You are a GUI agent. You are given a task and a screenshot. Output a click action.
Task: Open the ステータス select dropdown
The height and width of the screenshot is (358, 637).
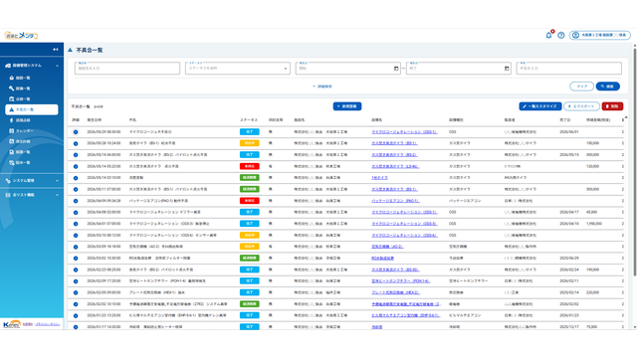tap(238, 69)
